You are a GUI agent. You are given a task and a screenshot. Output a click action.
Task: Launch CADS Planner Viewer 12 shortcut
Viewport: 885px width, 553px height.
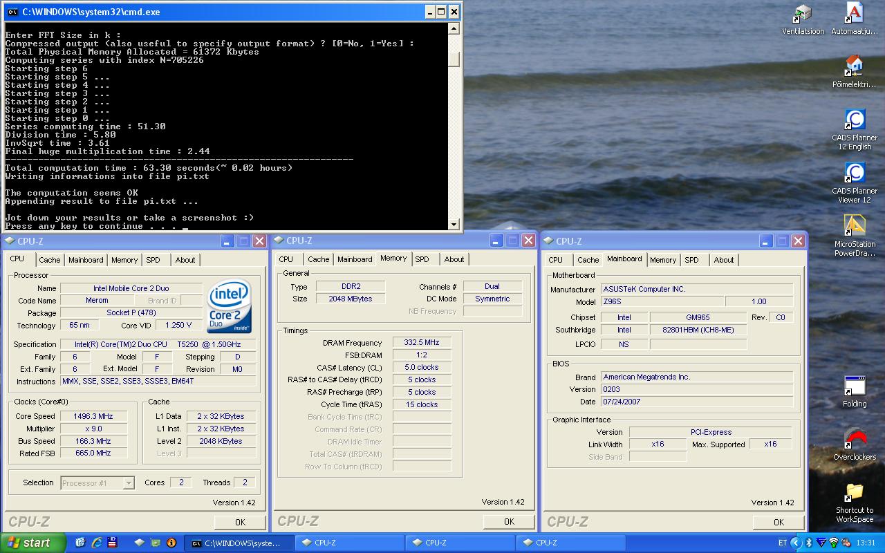pyautogui.click(x=855, y=183)
